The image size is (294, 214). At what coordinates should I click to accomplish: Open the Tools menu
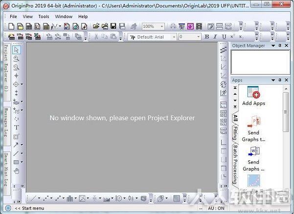click(44, 17)
